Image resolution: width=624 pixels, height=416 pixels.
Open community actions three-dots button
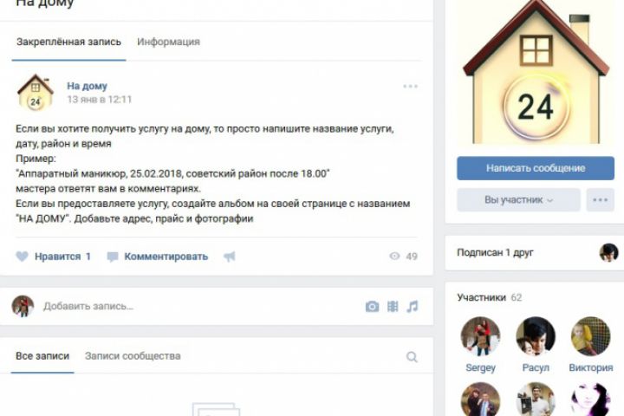tap(600, 200)
